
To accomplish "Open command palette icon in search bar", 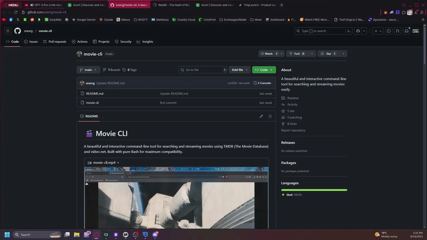I will (349, 31).
